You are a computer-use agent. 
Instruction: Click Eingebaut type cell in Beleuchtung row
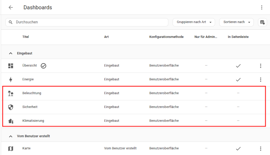112,93
